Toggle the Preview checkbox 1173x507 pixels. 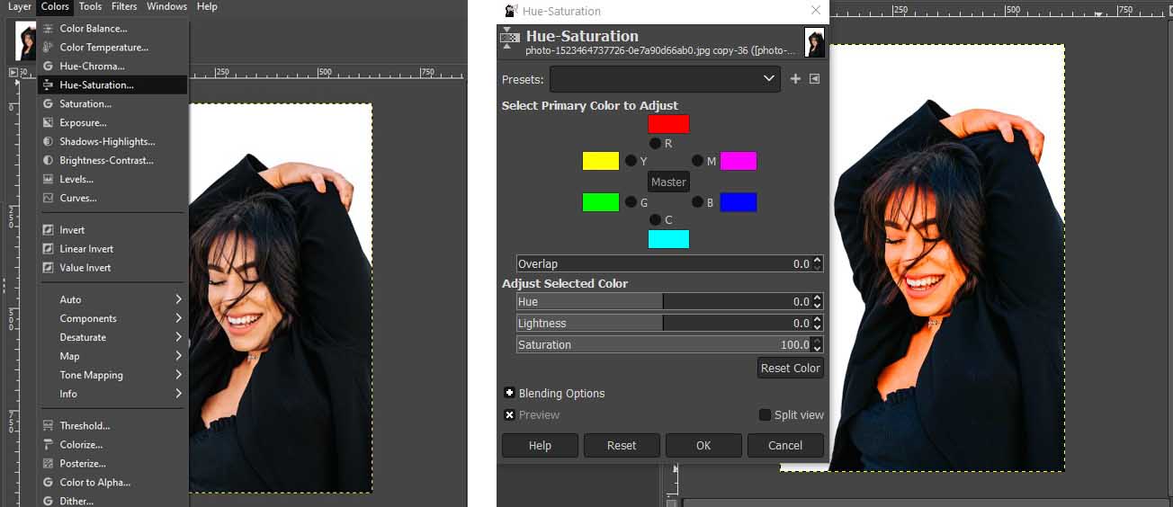pos(510,414)
